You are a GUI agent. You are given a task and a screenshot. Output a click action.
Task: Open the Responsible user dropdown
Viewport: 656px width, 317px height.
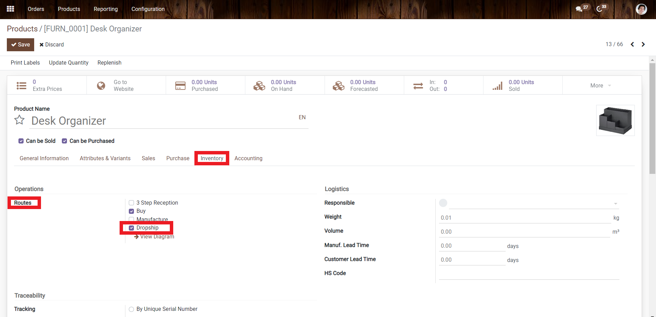click(615, 204)
